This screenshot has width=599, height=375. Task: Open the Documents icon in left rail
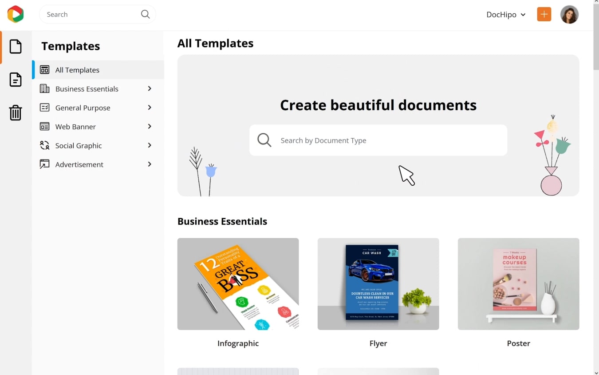tap(16, 80)
